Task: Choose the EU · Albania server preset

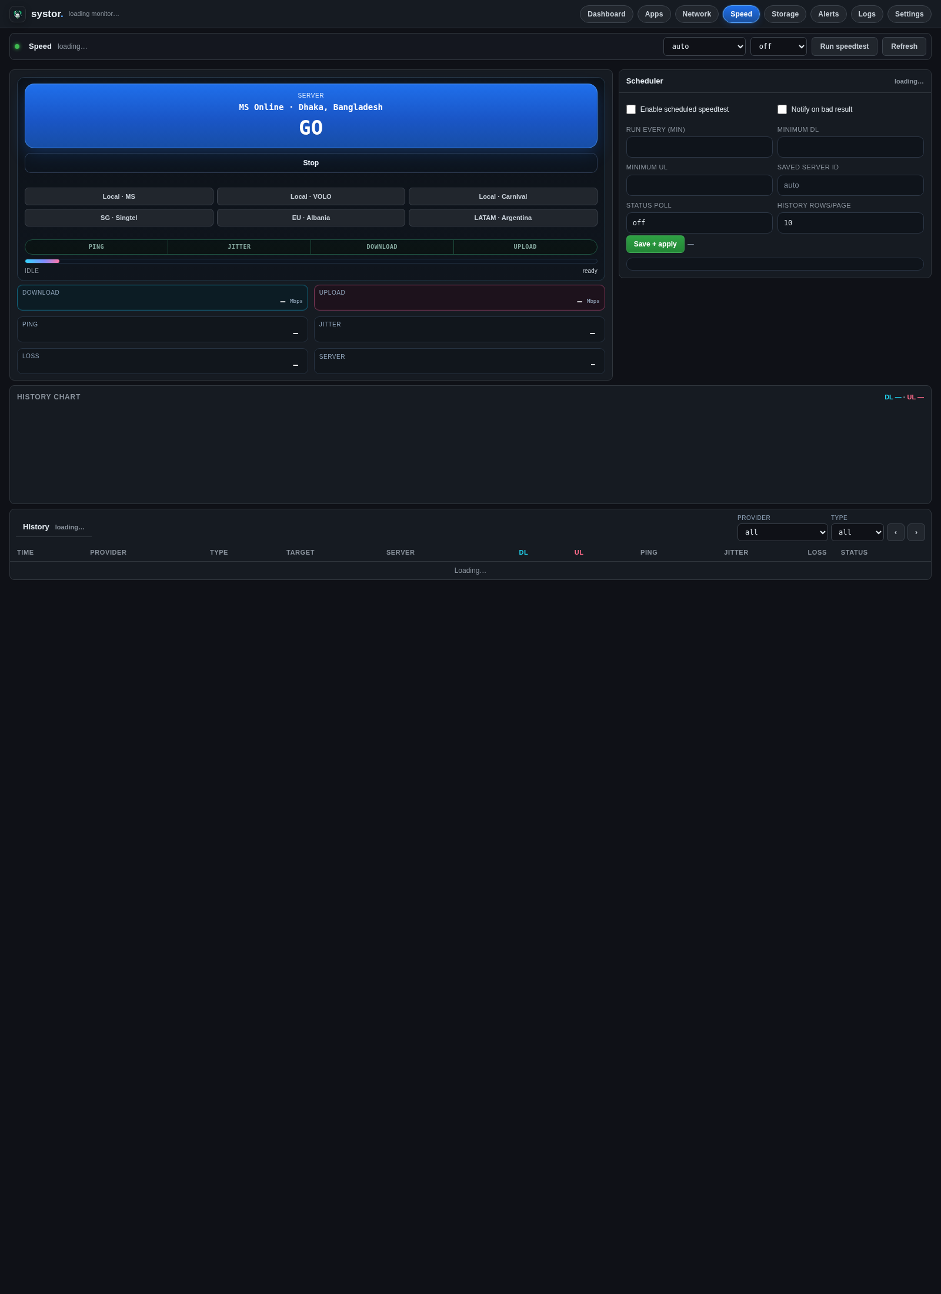Action: (x=311, y=218)
